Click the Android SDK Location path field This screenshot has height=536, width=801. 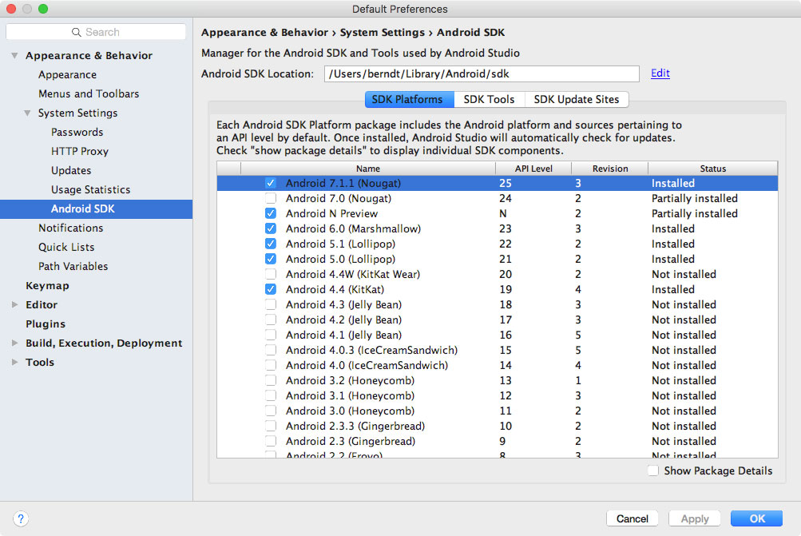pos(482,73)
